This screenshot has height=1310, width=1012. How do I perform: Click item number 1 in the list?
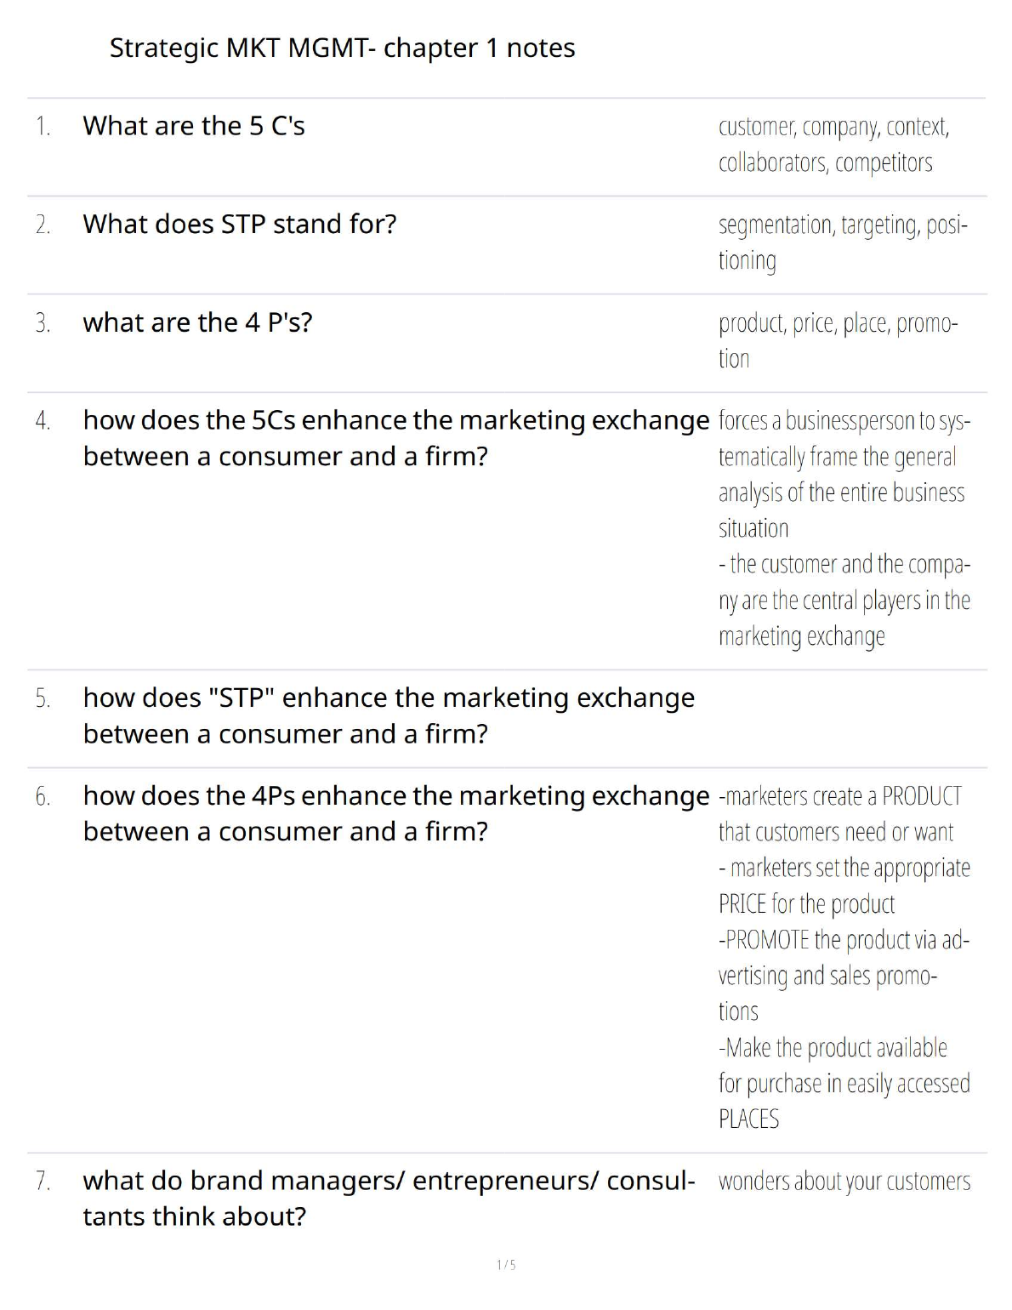tap(43, 126)
